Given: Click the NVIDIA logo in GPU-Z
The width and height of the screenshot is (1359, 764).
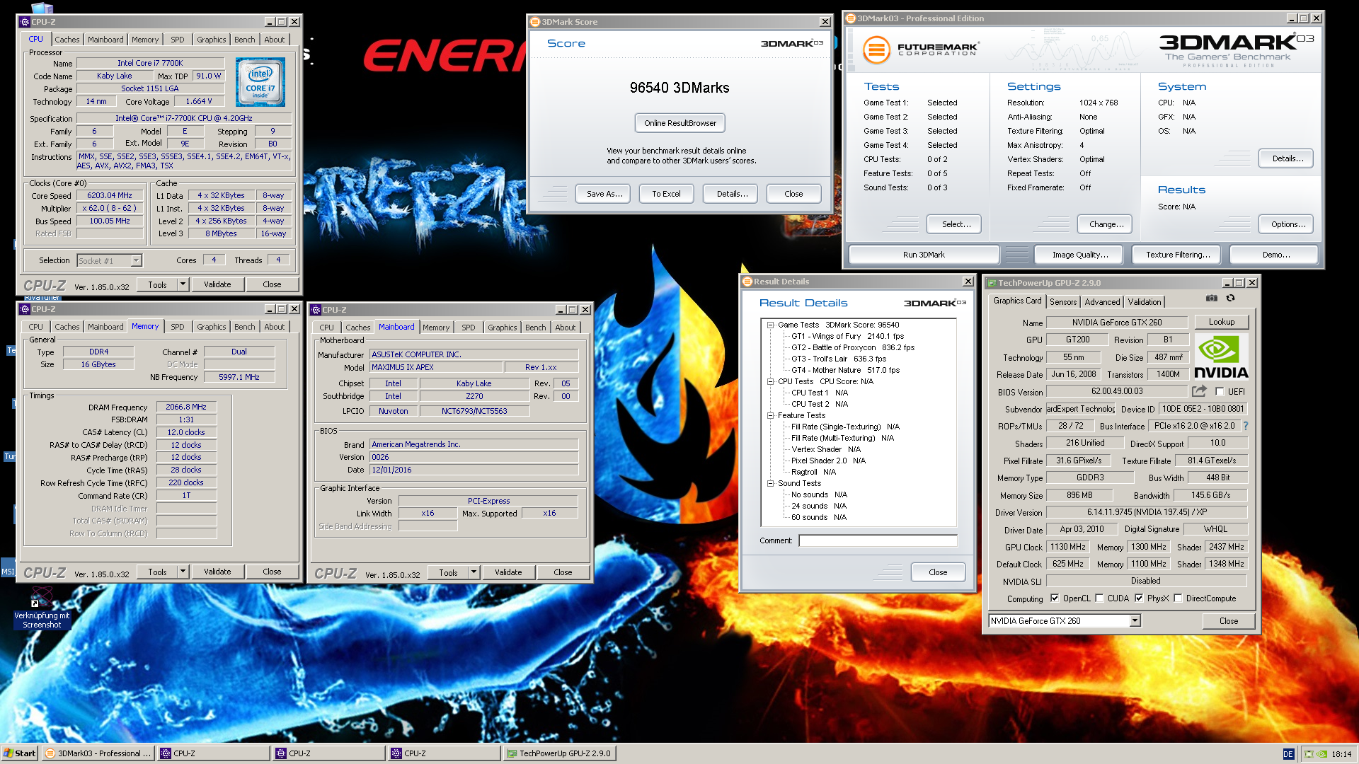Looking at the screenshot, I should pos(1221,357).
